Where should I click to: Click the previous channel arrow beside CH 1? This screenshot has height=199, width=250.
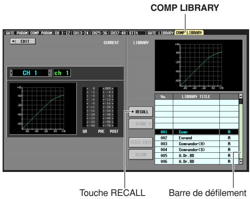11,73
